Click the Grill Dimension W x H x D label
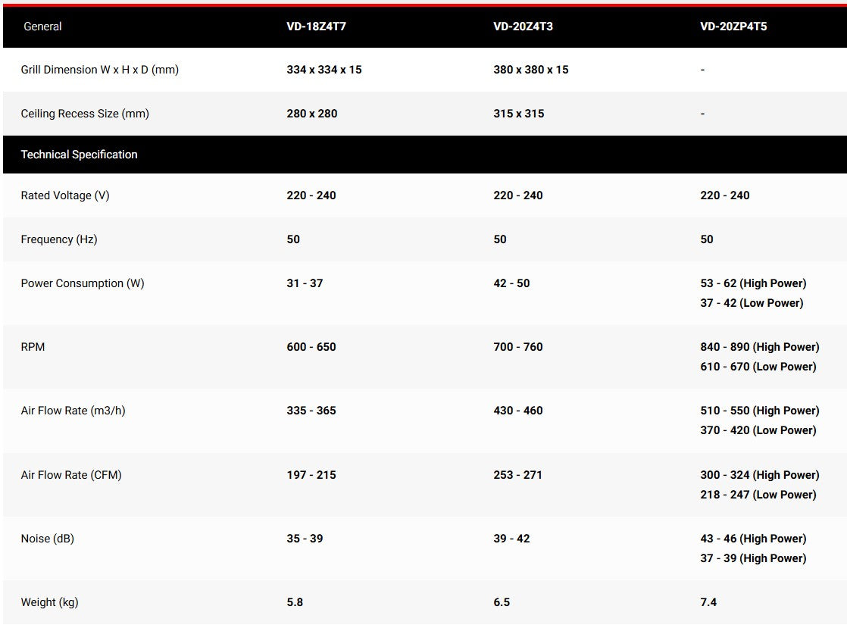Image resolution: width=847 pixels, height=625 pixels. coord(99,70)
